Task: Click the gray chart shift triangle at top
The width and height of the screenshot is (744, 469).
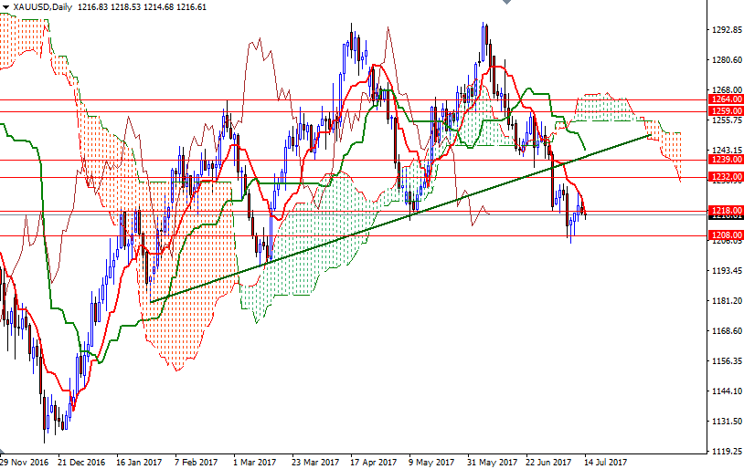Action: click(506, 2)
